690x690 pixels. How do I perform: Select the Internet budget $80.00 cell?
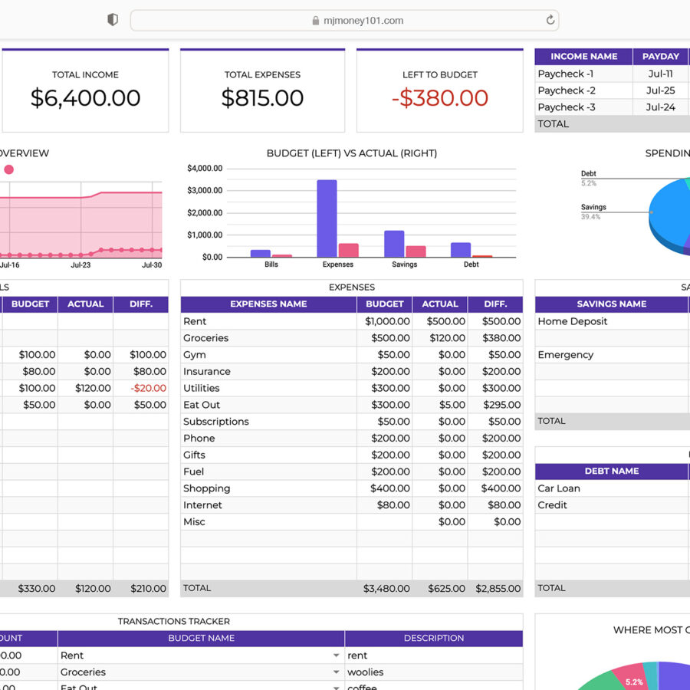(385, 505)
